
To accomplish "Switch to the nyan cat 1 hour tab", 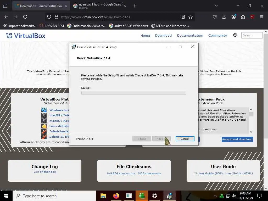I will click(x=100, y=6).
